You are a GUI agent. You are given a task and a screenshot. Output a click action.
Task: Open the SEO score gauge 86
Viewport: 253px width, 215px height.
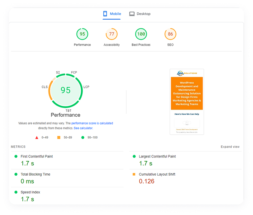pos(170,34)
